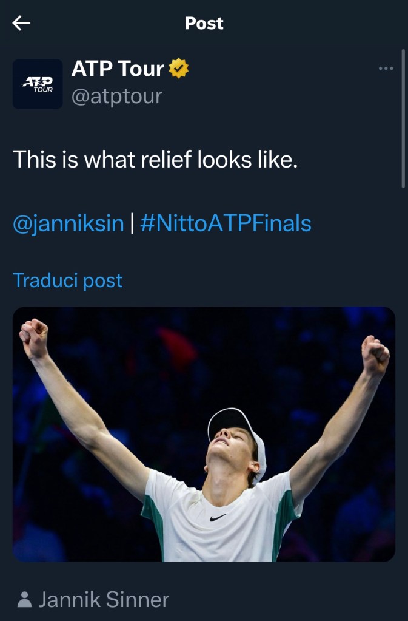Viewport: 408px width, 621px height.
Task: Tap the back arrow
Action: pos(21,23)
